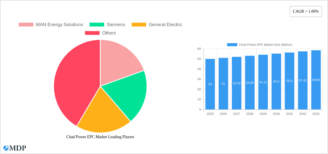
Task: Click the 50 y-axis tick label
Action: click(199, 59)
